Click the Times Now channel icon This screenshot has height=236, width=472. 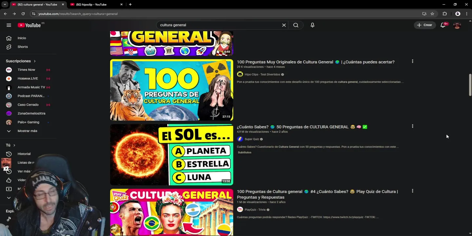9,70
